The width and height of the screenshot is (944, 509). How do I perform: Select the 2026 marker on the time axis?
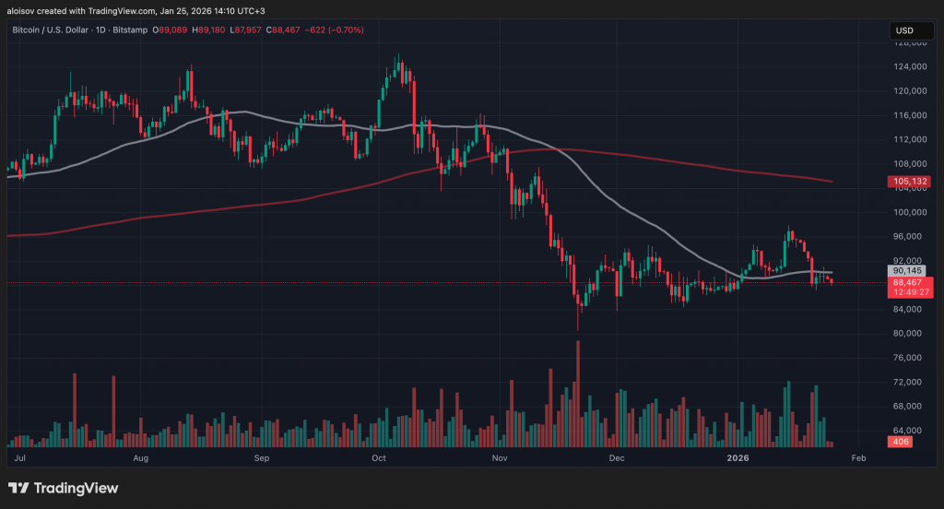tap(738, 457)
